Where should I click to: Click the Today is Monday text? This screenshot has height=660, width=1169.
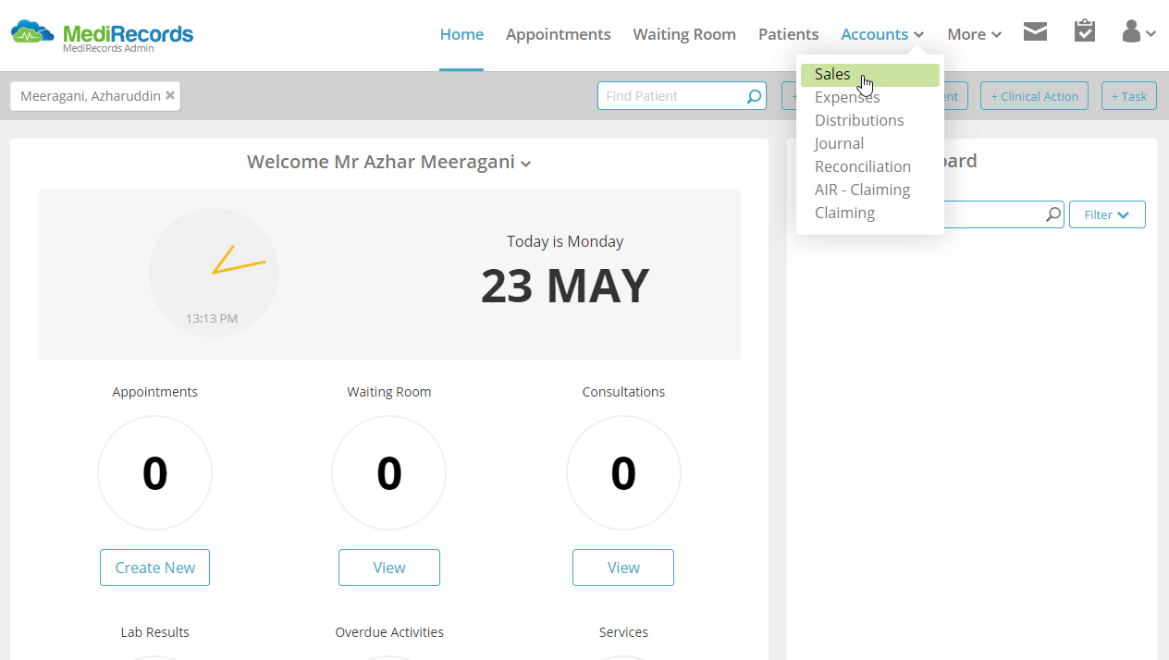[565, 241]
